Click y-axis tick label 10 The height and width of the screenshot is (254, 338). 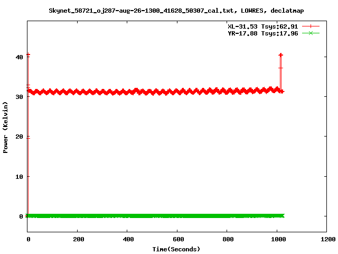tap(19, 176)
